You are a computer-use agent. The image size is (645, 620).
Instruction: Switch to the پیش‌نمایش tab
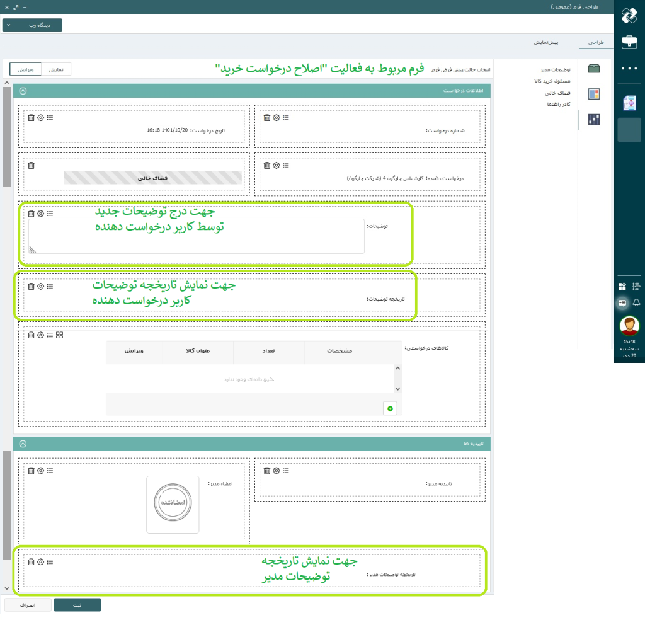(x=545, y=42)
